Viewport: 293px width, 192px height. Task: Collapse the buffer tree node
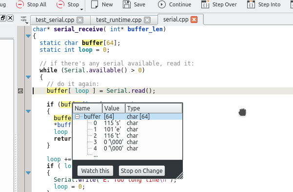click(77, 116)
